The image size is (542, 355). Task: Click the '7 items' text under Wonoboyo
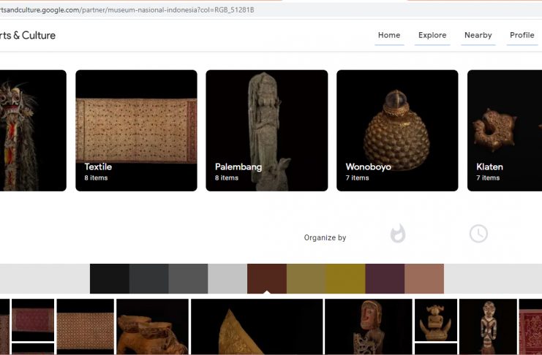click(x=358, y=177)
